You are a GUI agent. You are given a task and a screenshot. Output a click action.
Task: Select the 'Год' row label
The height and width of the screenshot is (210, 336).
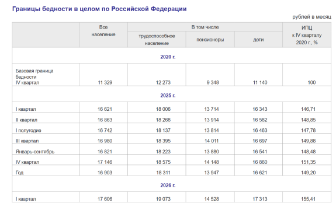click(19, 173)
